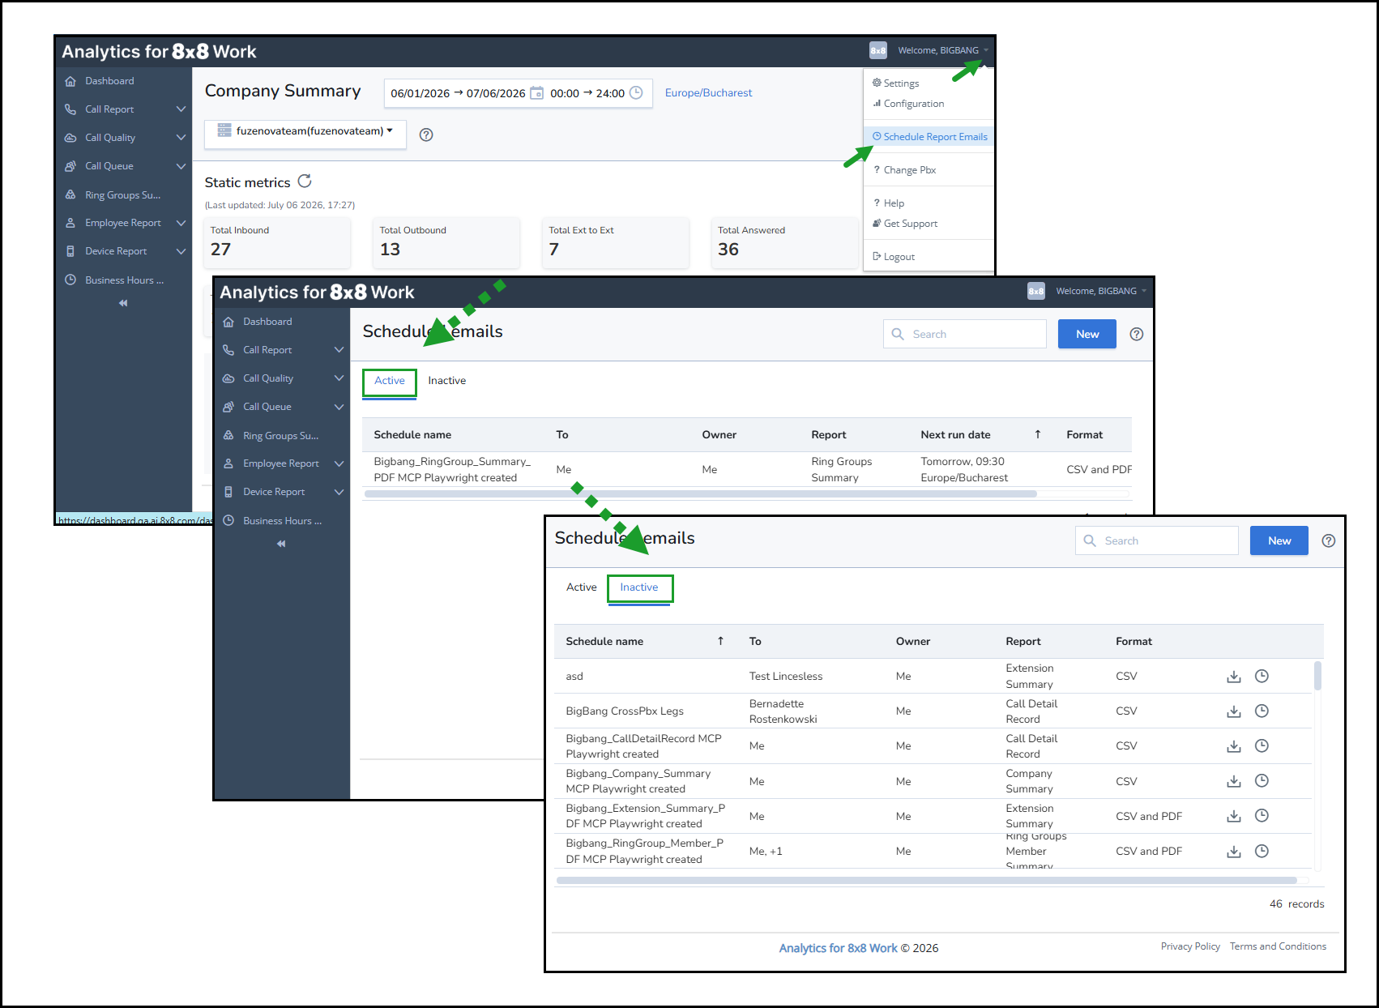Image resolution: width=1379 pixels, height=1008 pixels.
Task: Click New in the Inactive schedules window
Action: click(x=1279, y=540)
